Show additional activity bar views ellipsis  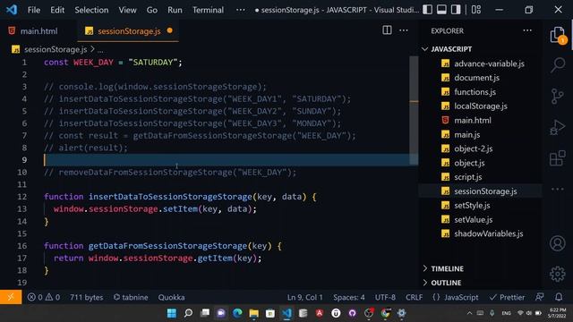pos(557,189)
